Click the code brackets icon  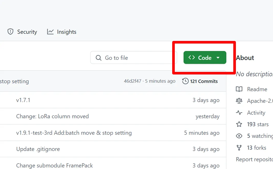pyautogui.click(x=192, y=57)
